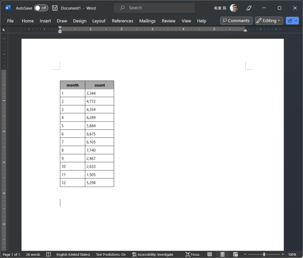The image size is (303, 258).
Task: Open the Coming Soon megaphone icon
Action: pyautogui.click(x=249, y=8)
